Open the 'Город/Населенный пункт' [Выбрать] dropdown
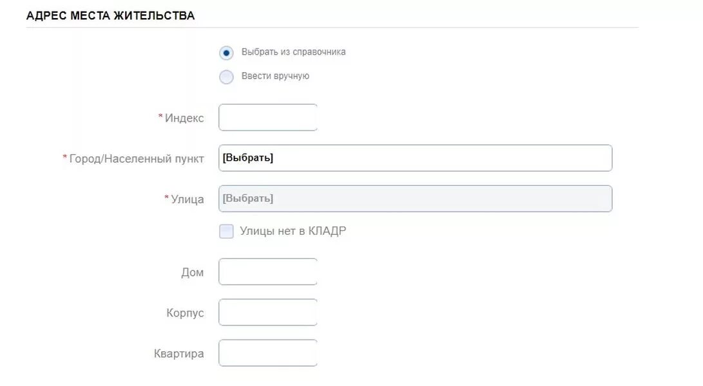This screenshot has width=703, height=386. click(x=415, y=158)
